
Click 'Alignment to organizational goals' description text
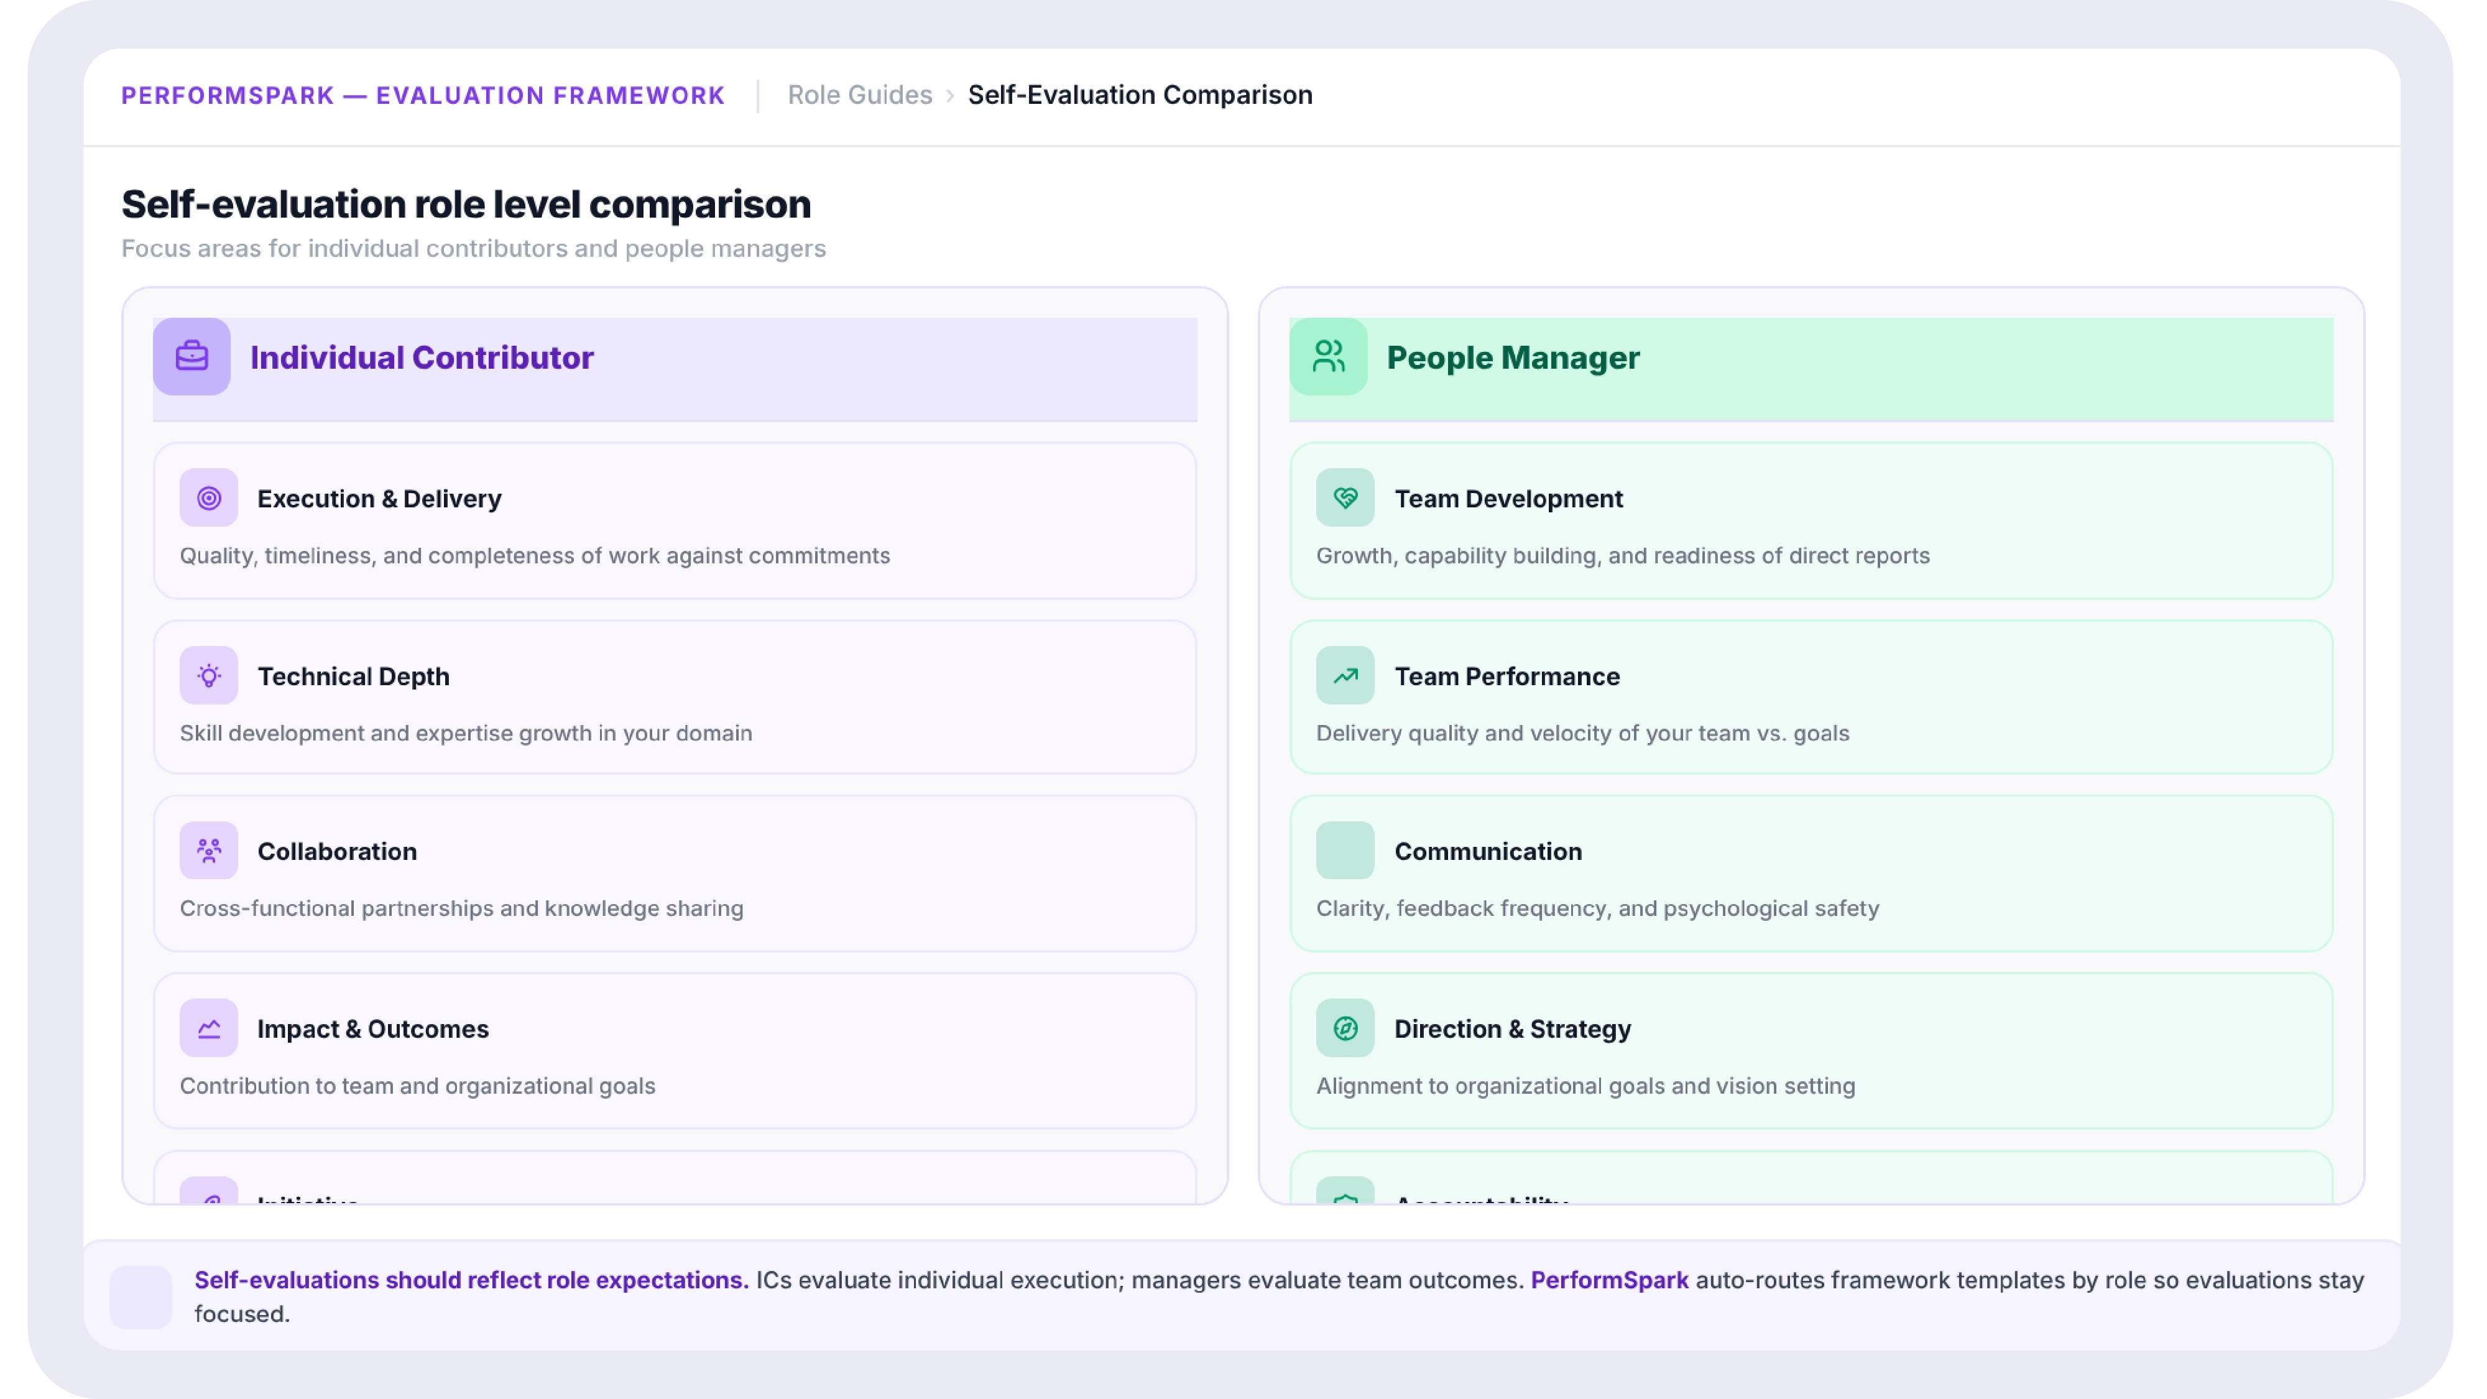click(x=1585, y=1086)
